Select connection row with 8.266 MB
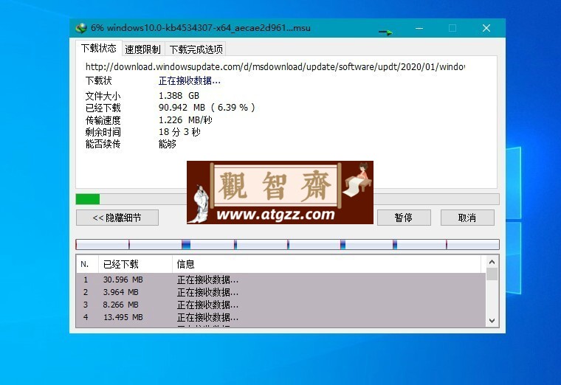The height and width of the screenshot is (385, 561). 280,305
